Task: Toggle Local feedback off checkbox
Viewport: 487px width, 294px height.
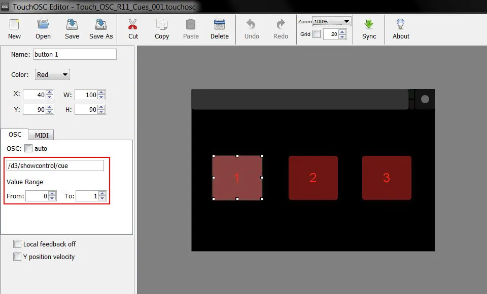Action: pyautogui.click(x=18, y=244)
